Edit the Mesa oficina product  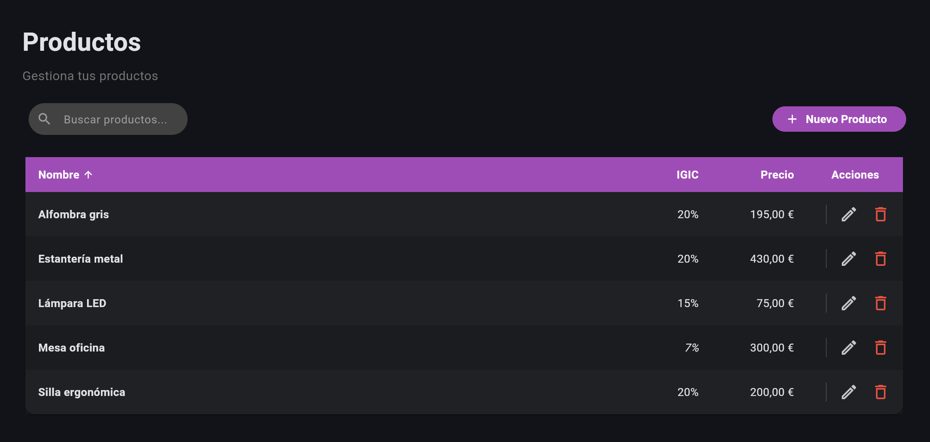tap(849, 348)
